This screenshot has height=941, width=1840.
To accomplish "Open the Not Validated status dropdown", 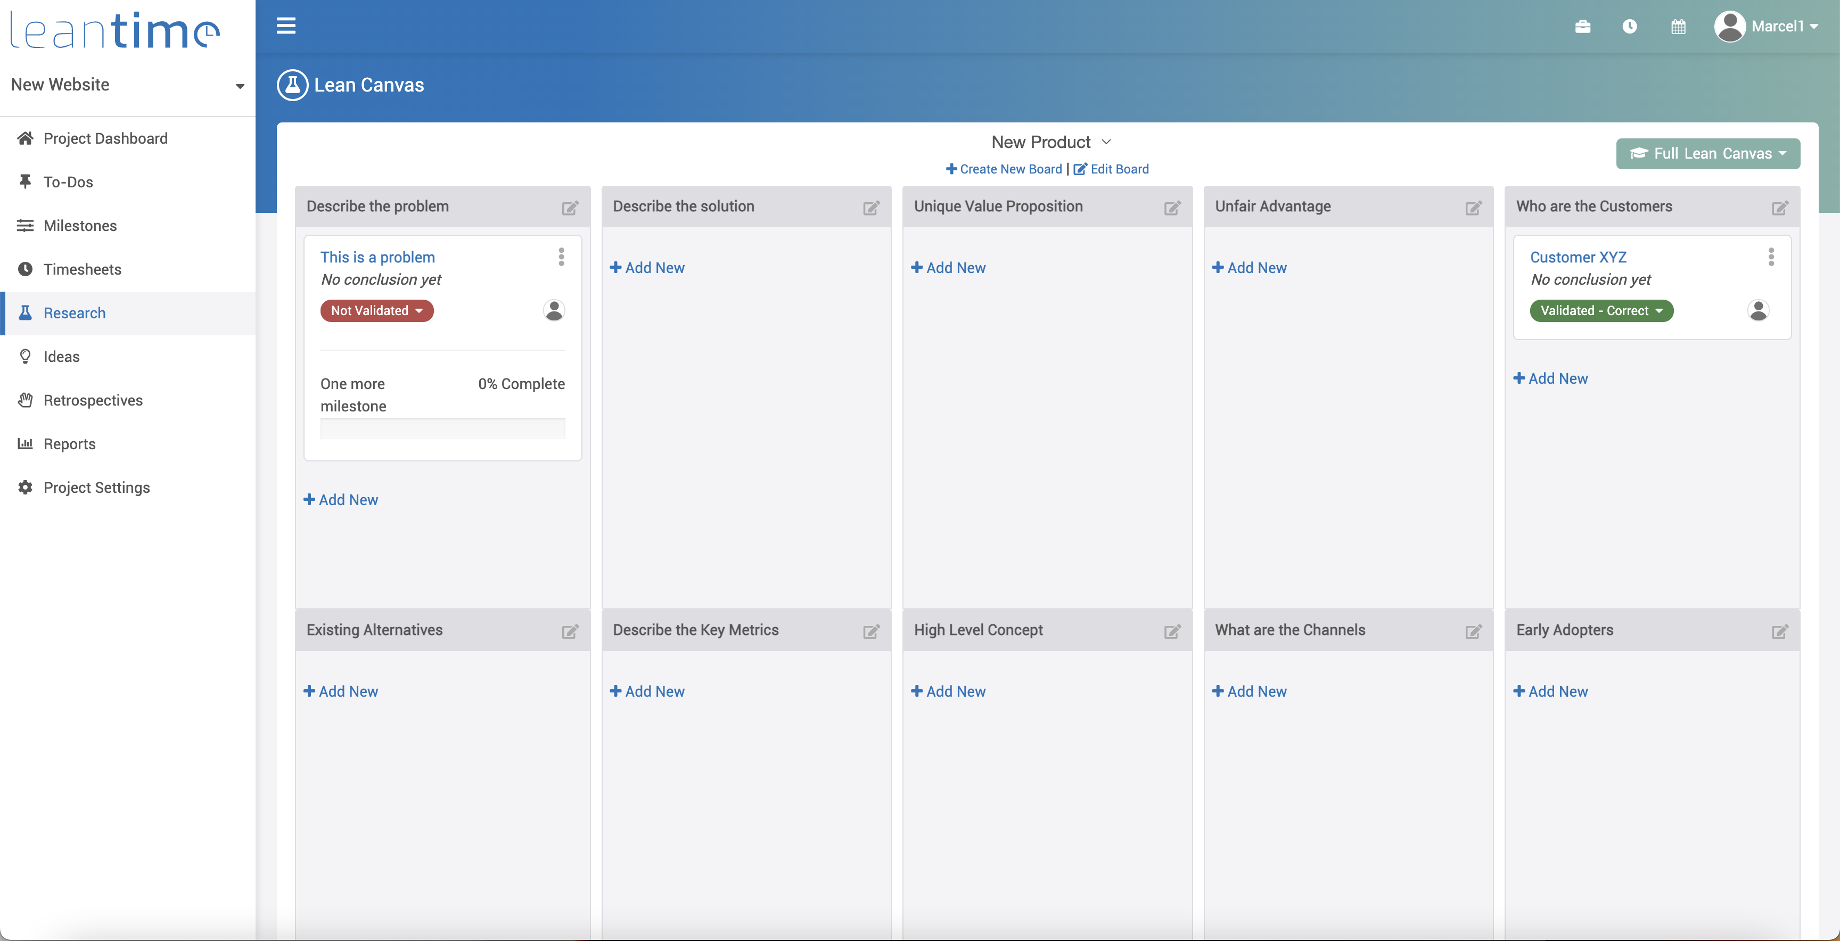I will point(376,311).
